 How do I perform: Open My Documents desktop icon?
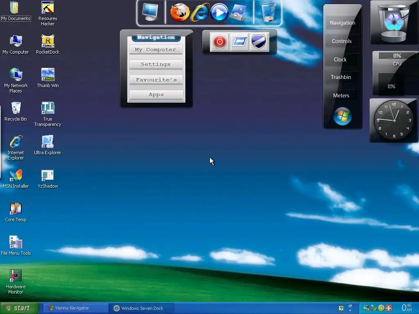coord(16,11)
